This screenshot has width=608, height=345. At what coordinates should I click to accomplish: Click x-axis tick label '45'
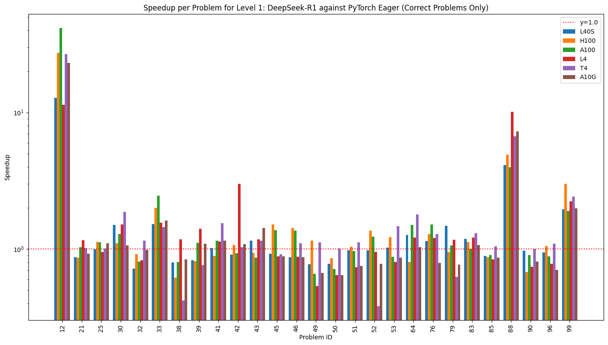(277, 328)
